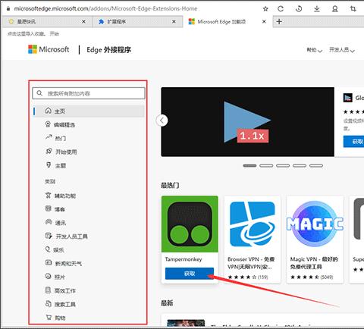Close the 扩展程序 tab
The width and height of the screenshot is (364, 329).
click(x=174, y=22)
